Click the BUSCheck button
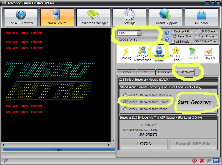222x165 pixels. pos(206,31)
